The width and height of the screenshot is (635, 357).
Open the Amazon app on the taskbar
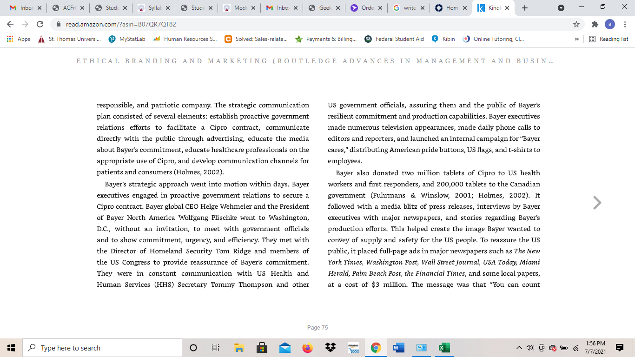(x=353, y=348)
